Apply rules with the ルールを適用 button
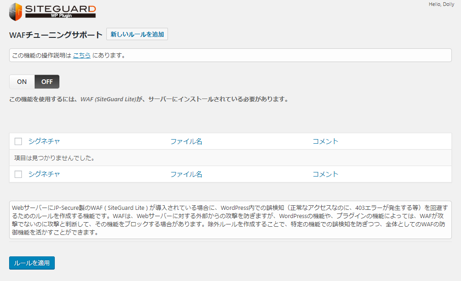This screenshot has height=281, width=461. coord(32,263)
